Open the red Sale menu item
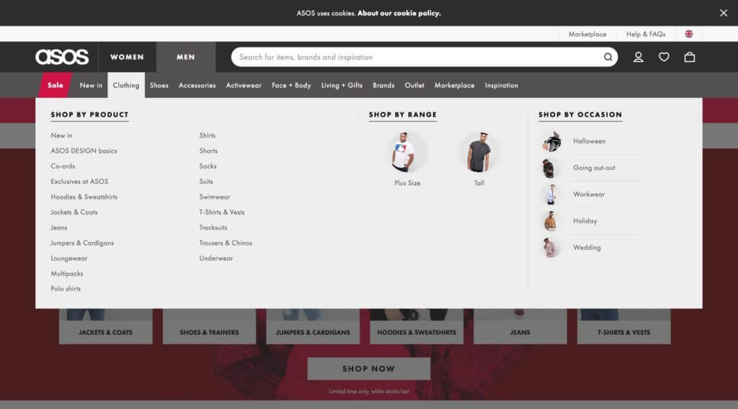The height and width of the screenshot is (409, 738). tap(55, 85)
